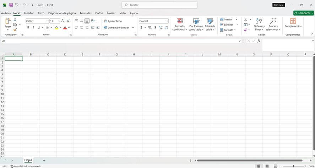Screen dimensions: 315x168
Task: Toggle Ajustar texto wrap text
Action: click(x=113, y=21)
